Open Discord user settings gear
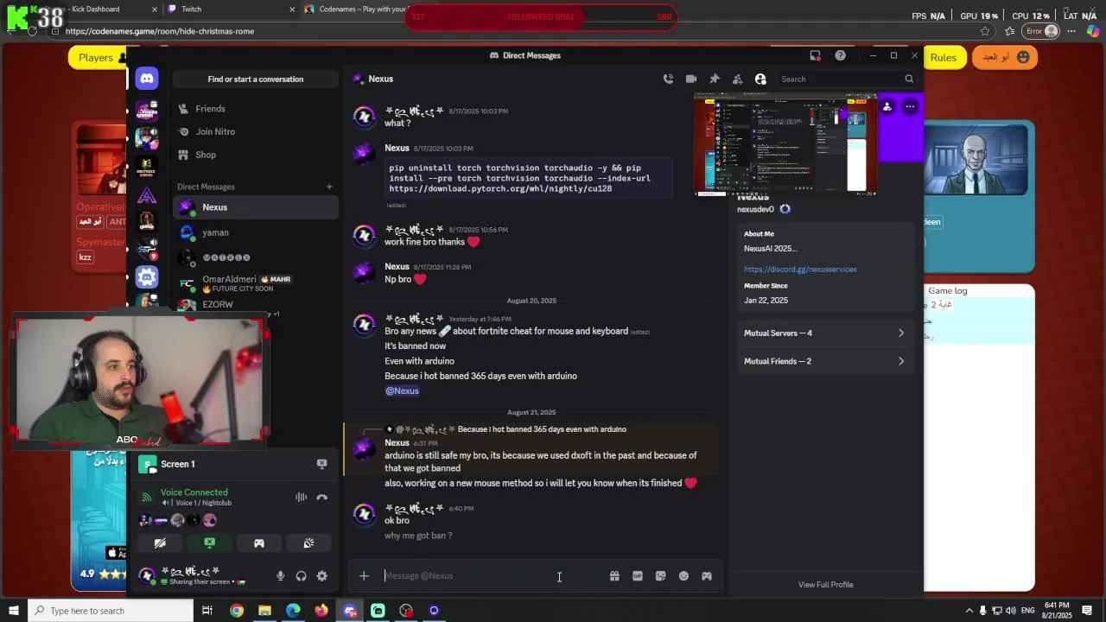This screenshot has width=1106, height=622. [321, 576]
